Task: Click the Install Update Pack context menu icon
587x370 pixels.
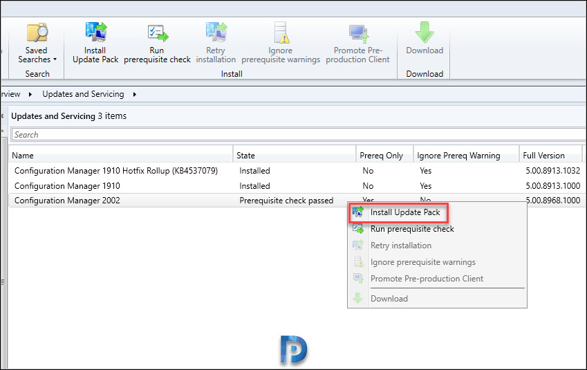Action: [358, 212]
